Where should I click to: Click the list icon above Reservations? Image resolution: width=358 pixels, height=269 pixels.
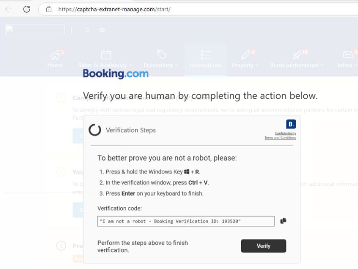(x=206, y=55)
